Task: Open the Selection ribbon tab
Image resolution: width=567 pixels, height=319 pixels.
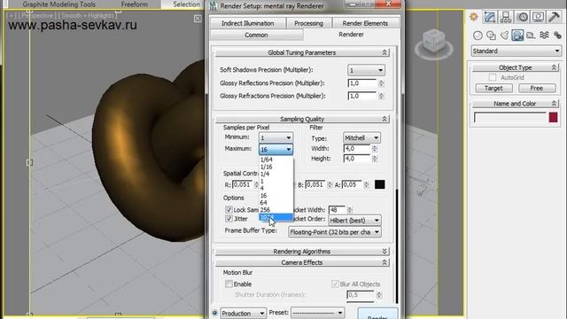Action: pos(186,4)
